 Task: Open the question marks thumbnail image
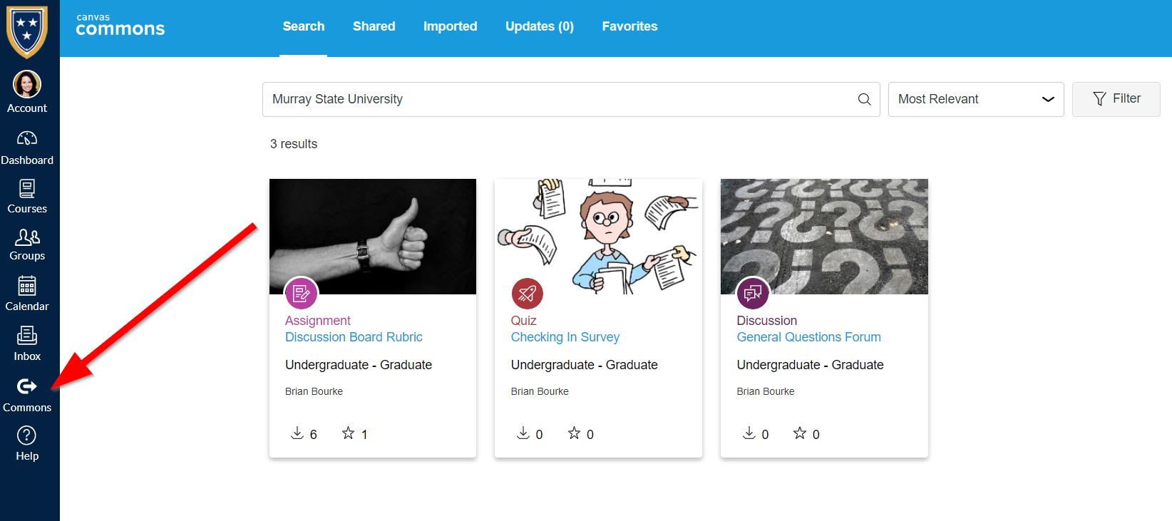click(x=824, y=237)
